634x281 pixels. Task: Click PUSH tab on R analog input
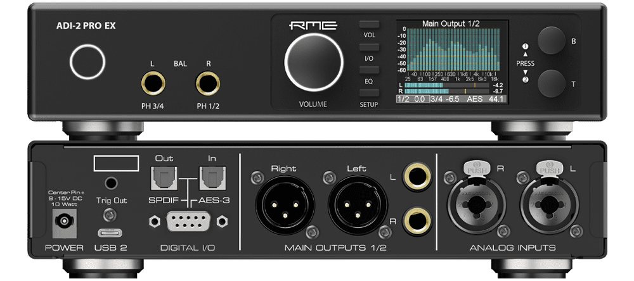pos(476,166)
